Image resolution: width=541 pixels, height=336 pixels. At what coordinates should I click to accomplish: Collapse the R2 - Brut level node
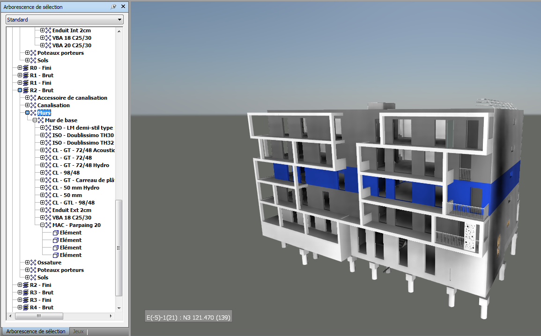point(20,90)
